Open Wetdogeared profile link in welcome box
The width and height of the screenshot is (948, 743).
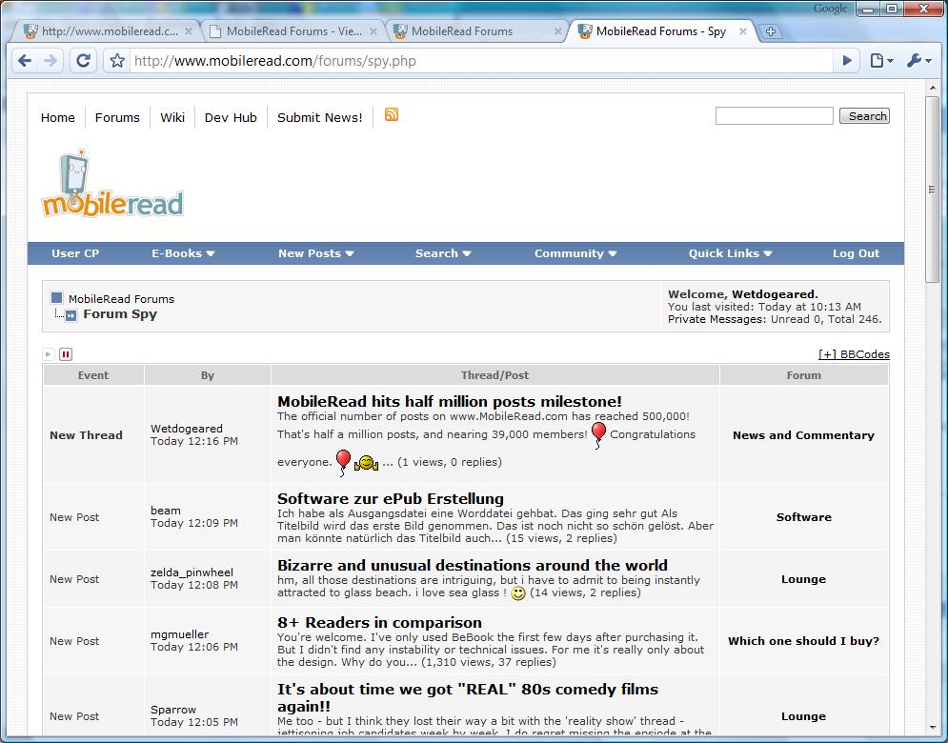(774, 294)
